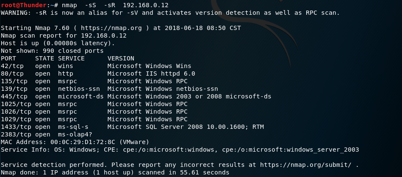Click the wins service name
This screenshot has width=402, height=177.
(66, 66)
